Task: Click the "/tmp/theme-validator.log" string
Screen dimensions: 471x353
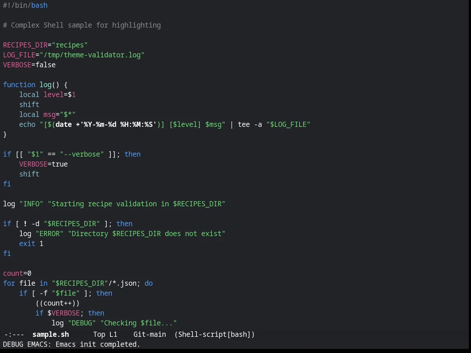Action: [x=92, y=55]
